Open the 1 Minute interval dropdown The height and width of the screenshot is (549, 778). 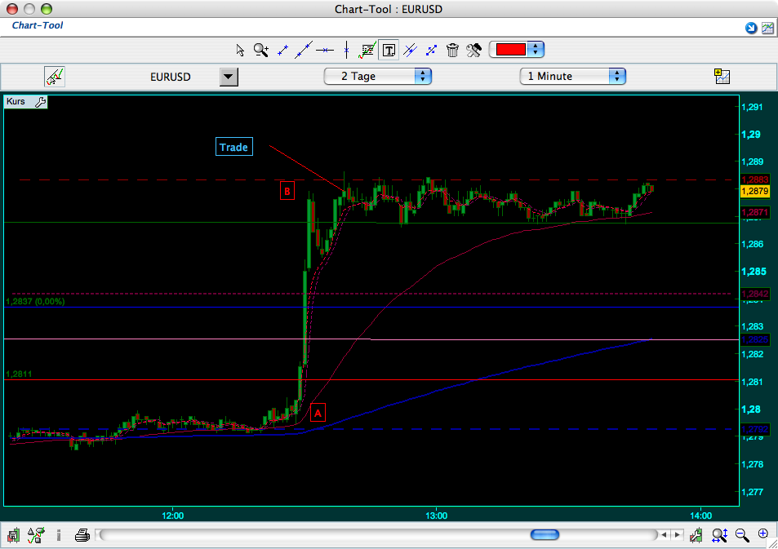tap(572, 77)
